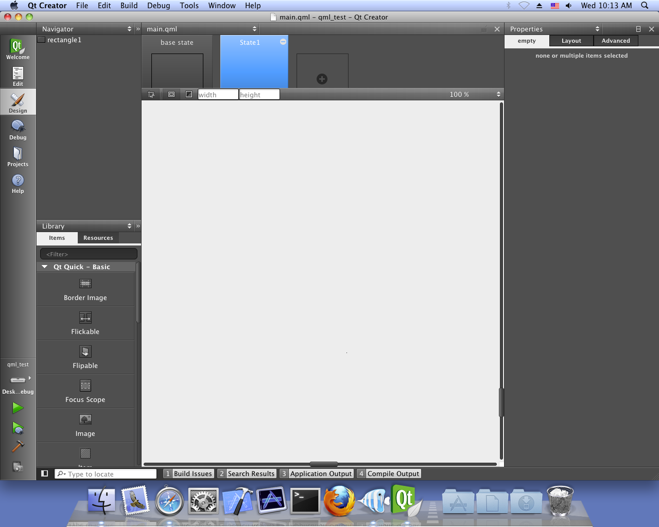
Task: Close the main.qml document
Action: (x=497, y=29)
